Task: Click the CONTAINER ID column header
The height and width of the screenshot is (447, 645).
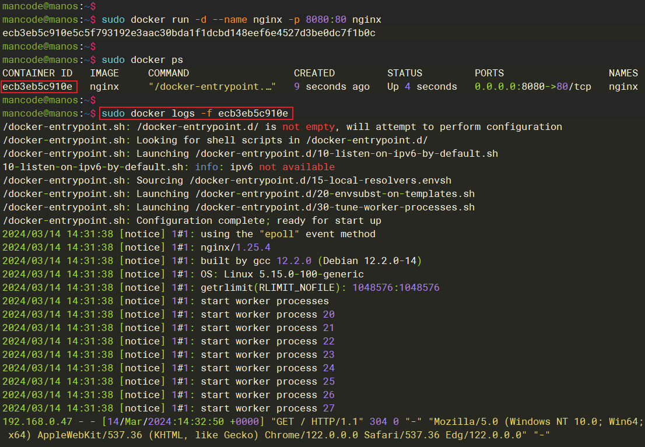Action: [37, 73]
